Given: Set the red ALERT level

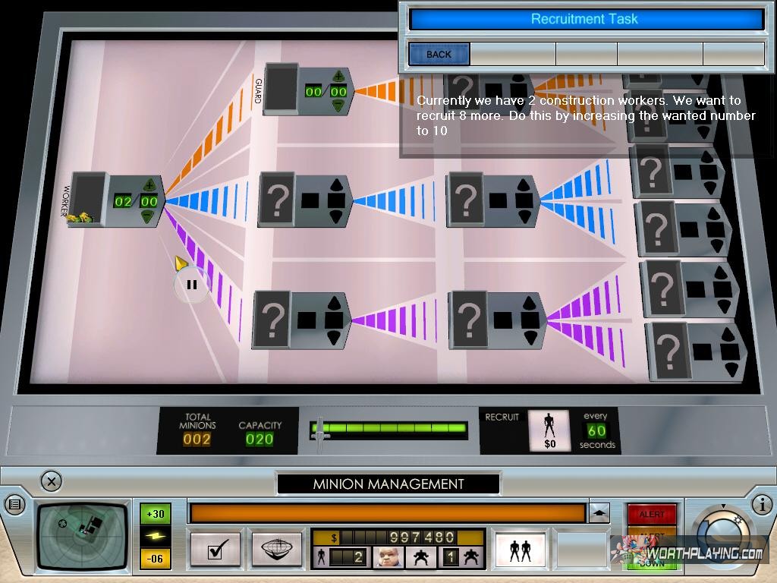Looking at the screenshot, I should coord(651,514).
